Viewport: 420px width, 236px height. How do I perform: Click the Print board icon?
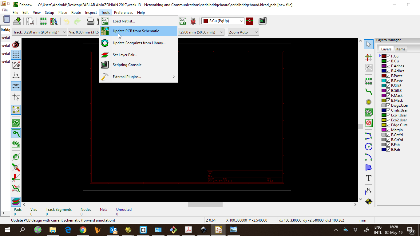click(90, 21)
